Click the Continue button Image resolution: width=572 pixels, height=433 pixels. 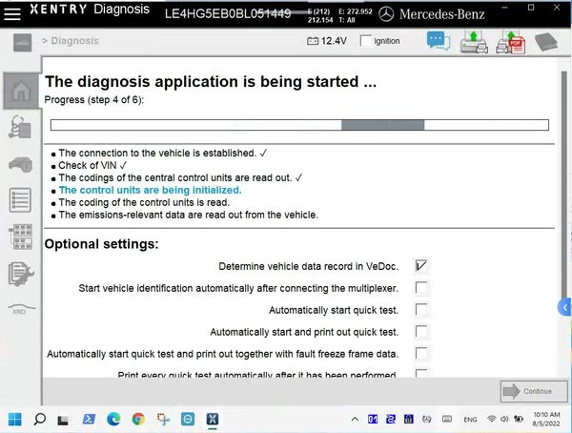click(x=534, y=391)
